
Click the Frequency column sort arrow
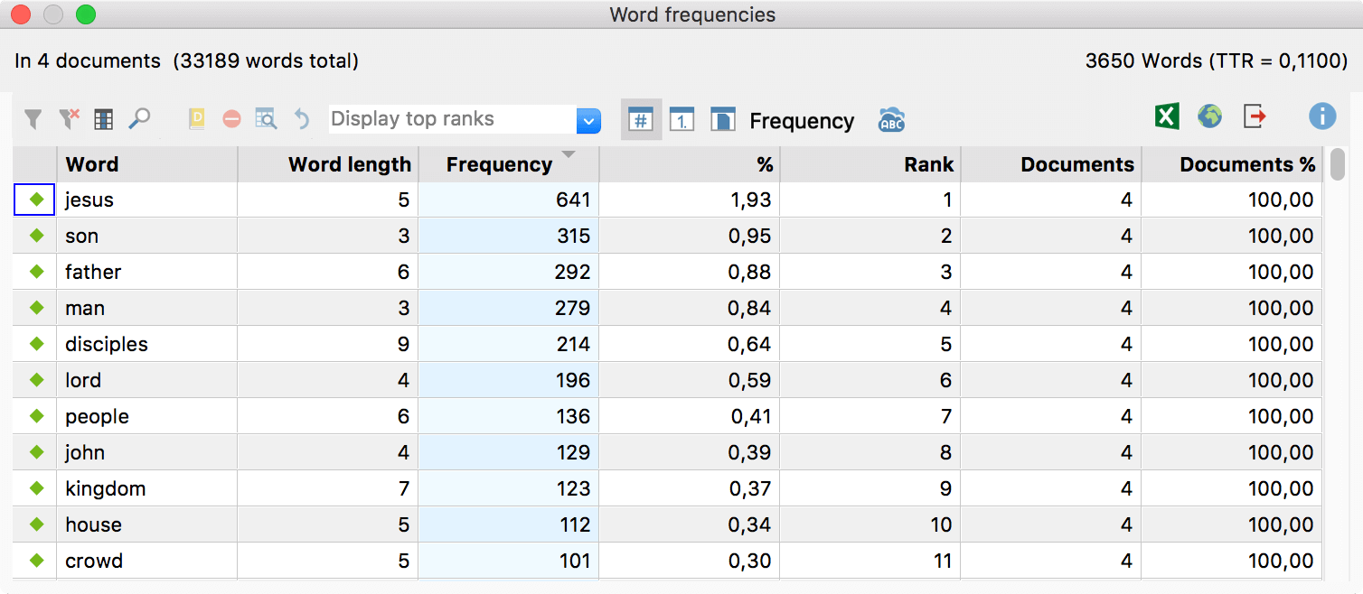(x=568, y=154)
